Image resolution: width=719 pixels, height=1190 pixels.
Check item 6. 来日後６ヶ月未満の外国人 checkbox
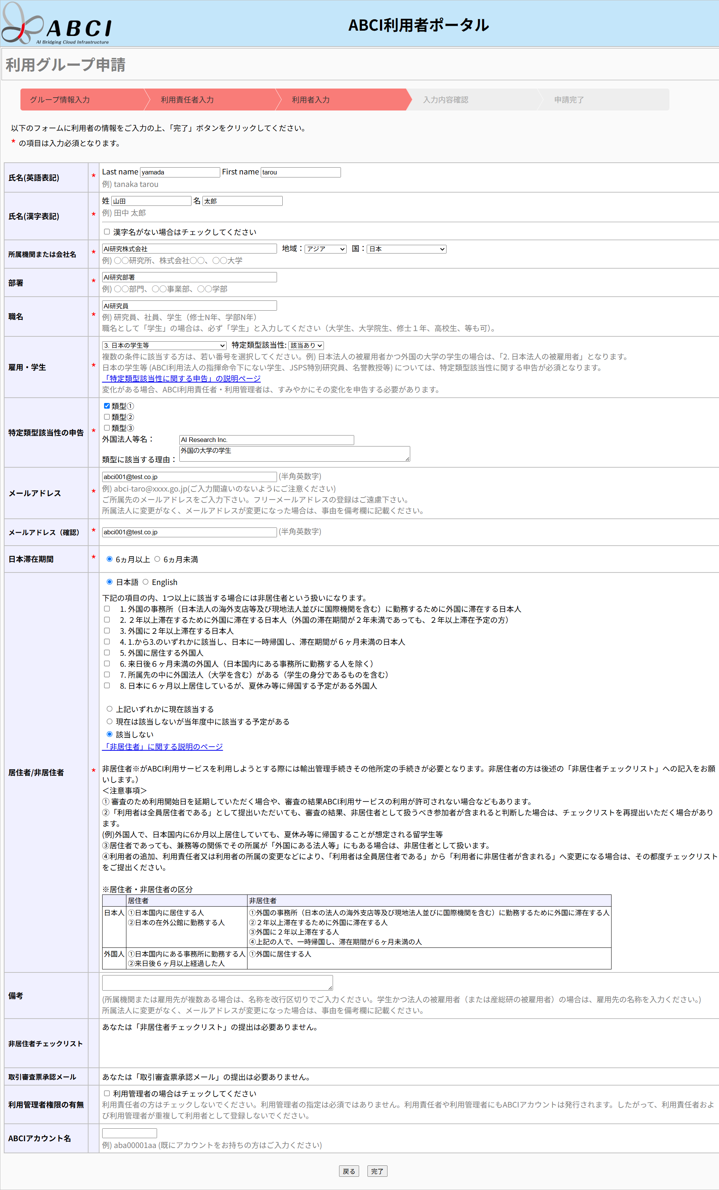[107, 664]
